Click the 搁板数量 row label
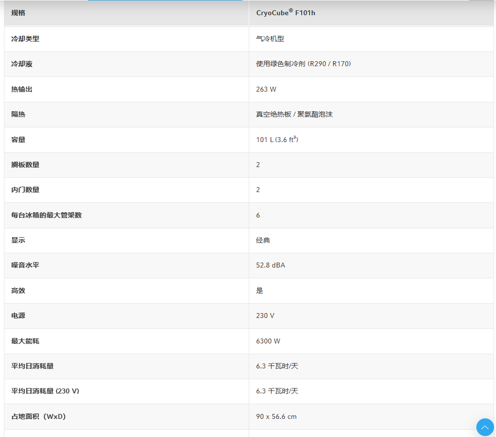This screenshot has height=437, width=496. coord(25,165)
